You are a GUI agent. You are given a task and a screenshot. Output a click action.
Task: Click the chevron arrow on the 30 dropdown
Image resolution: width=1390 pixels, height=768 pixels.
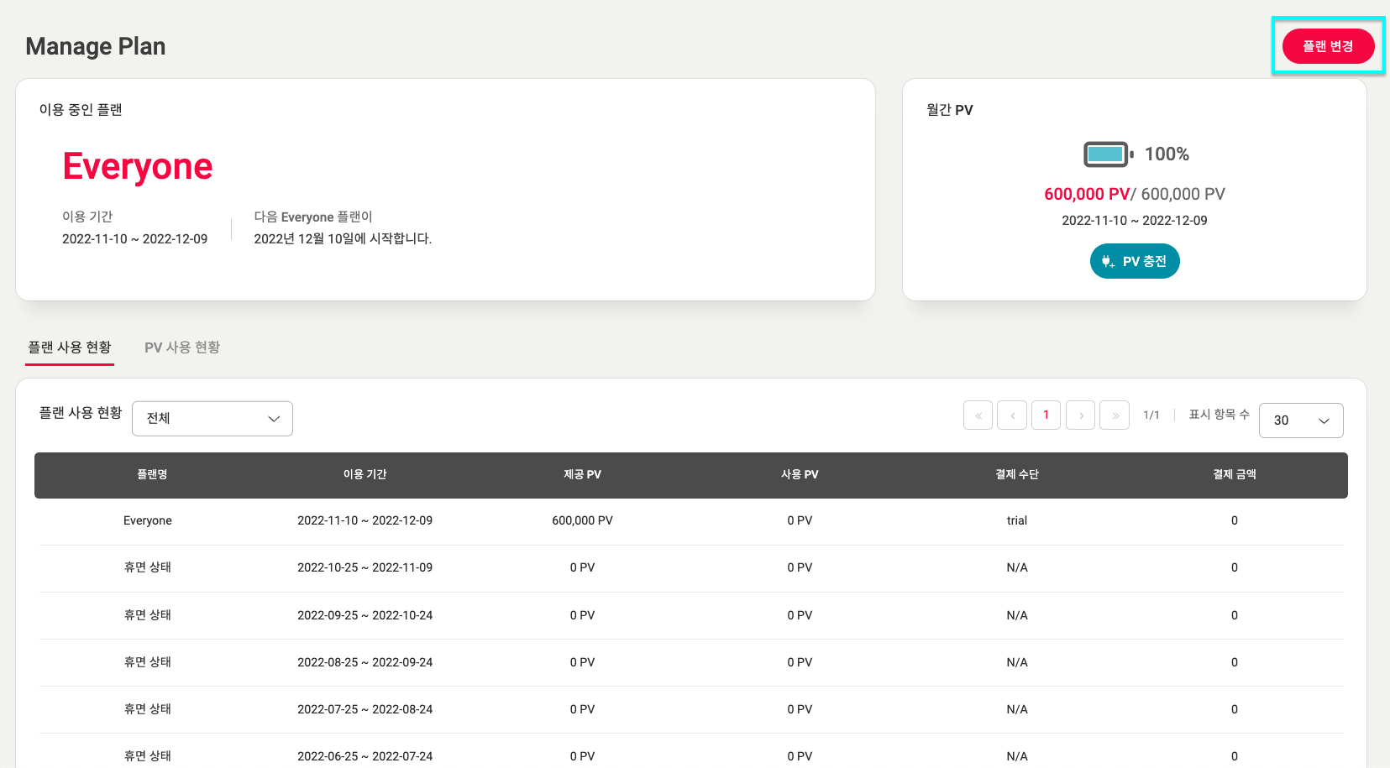point(1324,421)
